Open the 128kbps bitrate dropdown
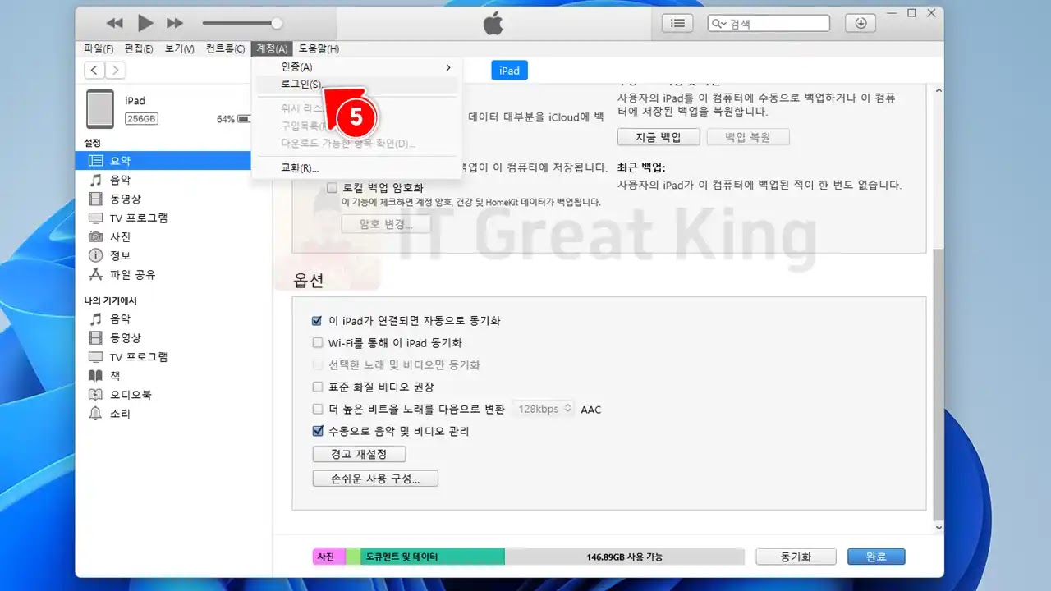 point(544,409)
